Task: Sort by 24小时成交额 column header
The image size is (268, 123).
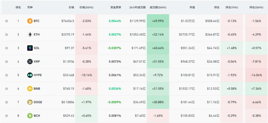Action: pyautogui.click(x=138, y=7)
